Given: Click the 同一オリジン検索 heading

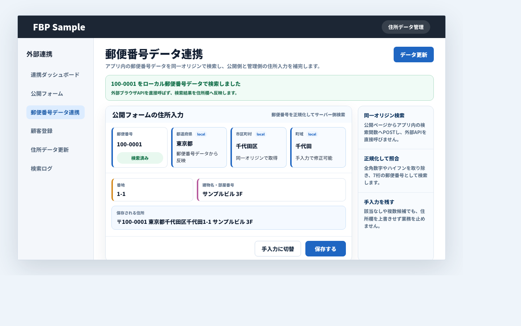Looking at the screenshot, I should pos(384,116).
